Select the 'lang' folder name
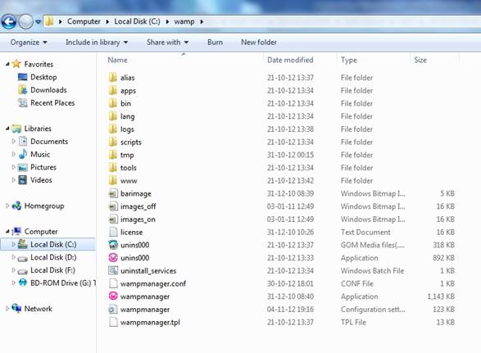Image resolution: width=481 pixels, height=353 pixels. point(127,116)
